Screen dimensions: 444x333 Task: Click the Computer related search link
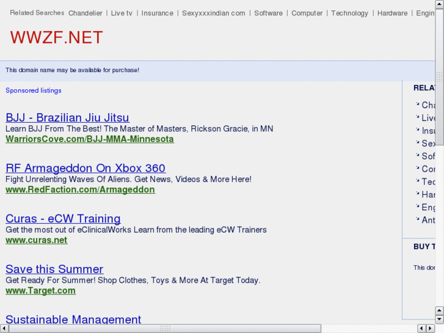click(307, 13)
